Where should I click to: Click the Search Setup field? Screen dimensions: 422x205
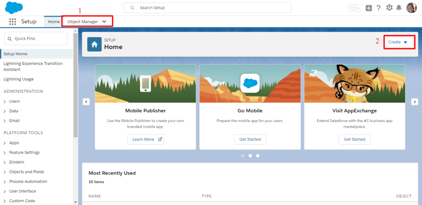pos(207,8)
